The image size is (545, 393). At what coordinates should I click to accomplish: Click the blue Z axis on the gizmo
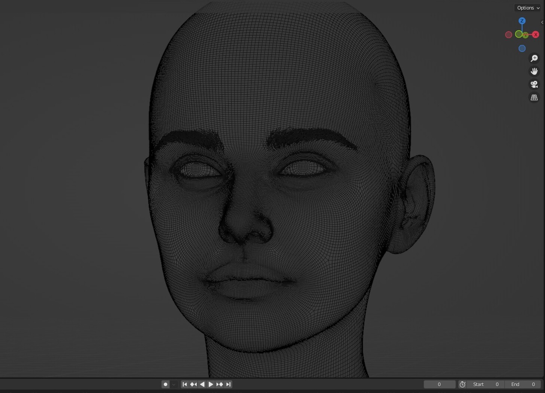coord(522,21)
